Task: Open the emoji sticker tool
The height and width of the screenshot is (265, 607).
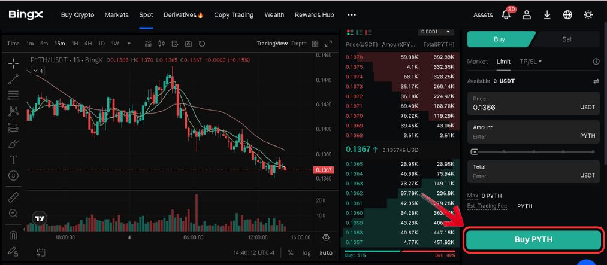Action: 14,176
